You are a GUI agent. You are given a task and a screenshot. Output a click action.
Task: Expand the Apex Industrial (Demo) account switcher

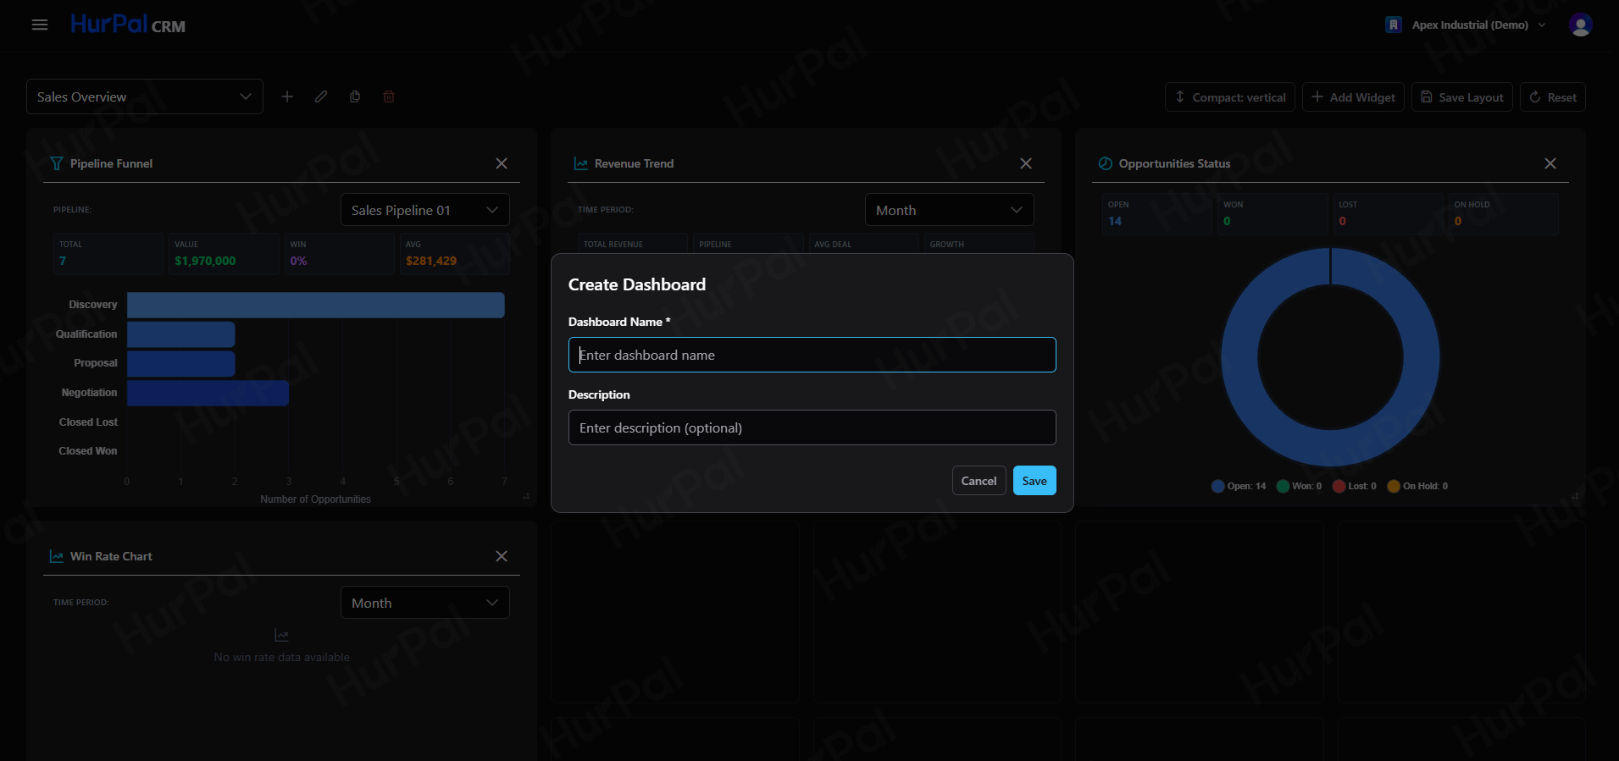tap(1467, 25)
